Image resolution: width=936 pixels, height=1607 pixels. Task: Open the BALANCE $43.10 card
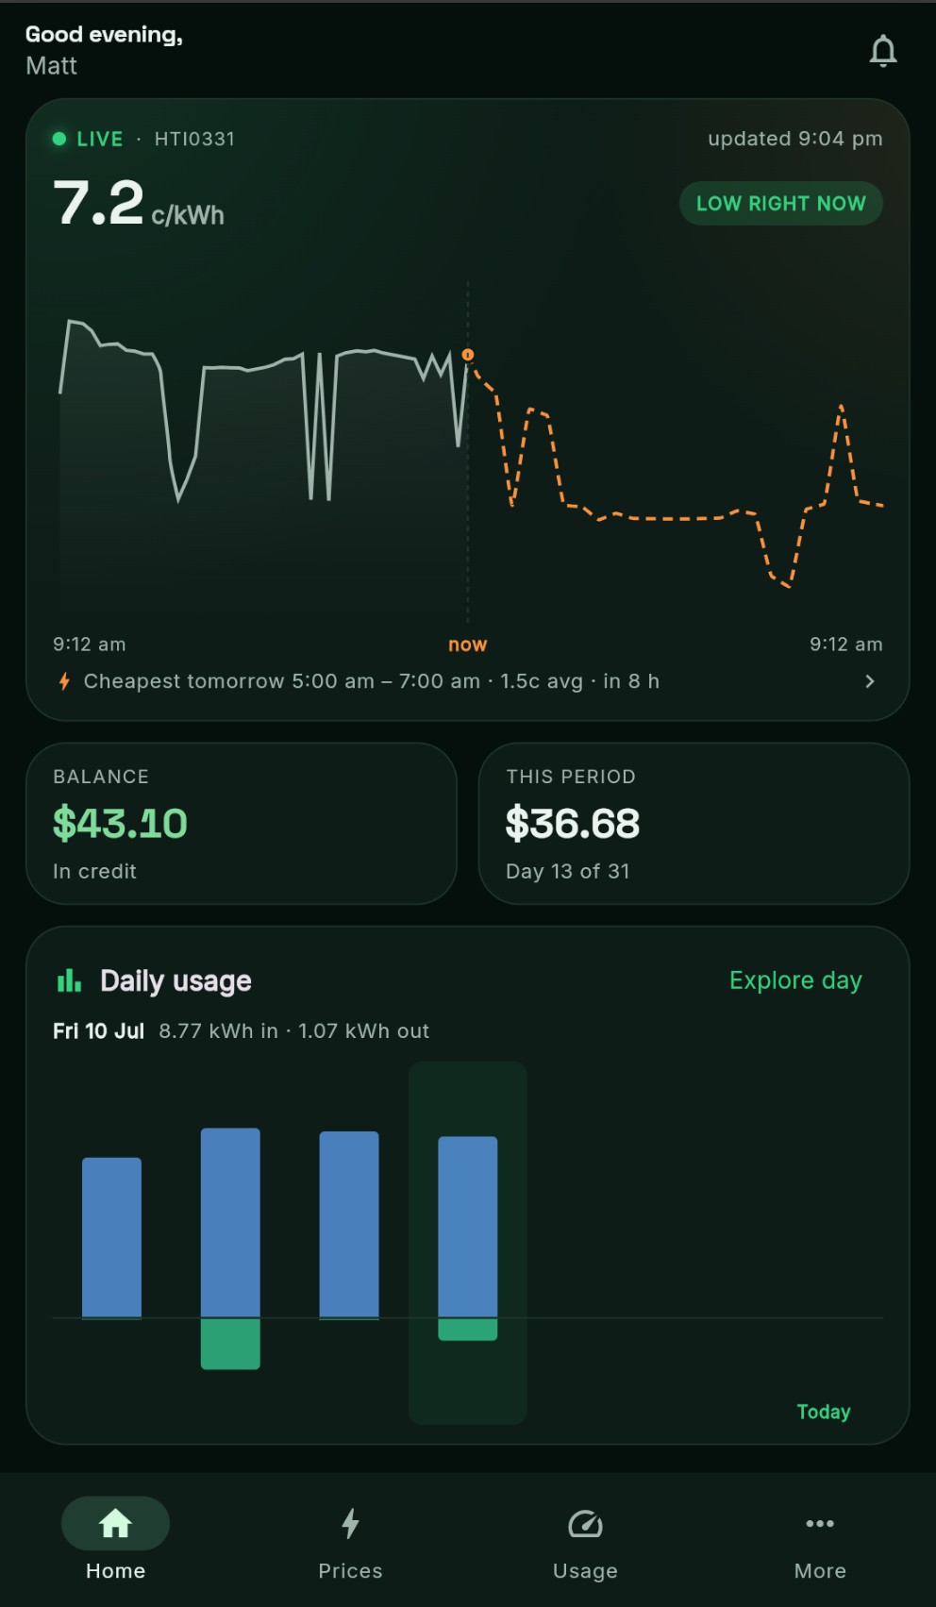(x=242, y=823)
